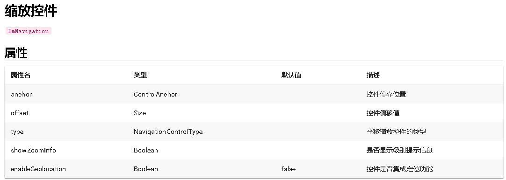Select the anchor property cell
Screen dimensions: 506x180
click(22, 94)
